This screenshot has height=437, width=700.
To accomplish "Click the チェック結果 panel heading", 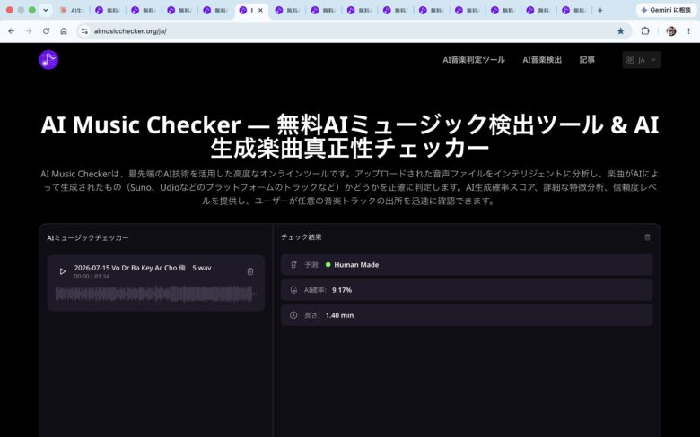I will point(302,237).
